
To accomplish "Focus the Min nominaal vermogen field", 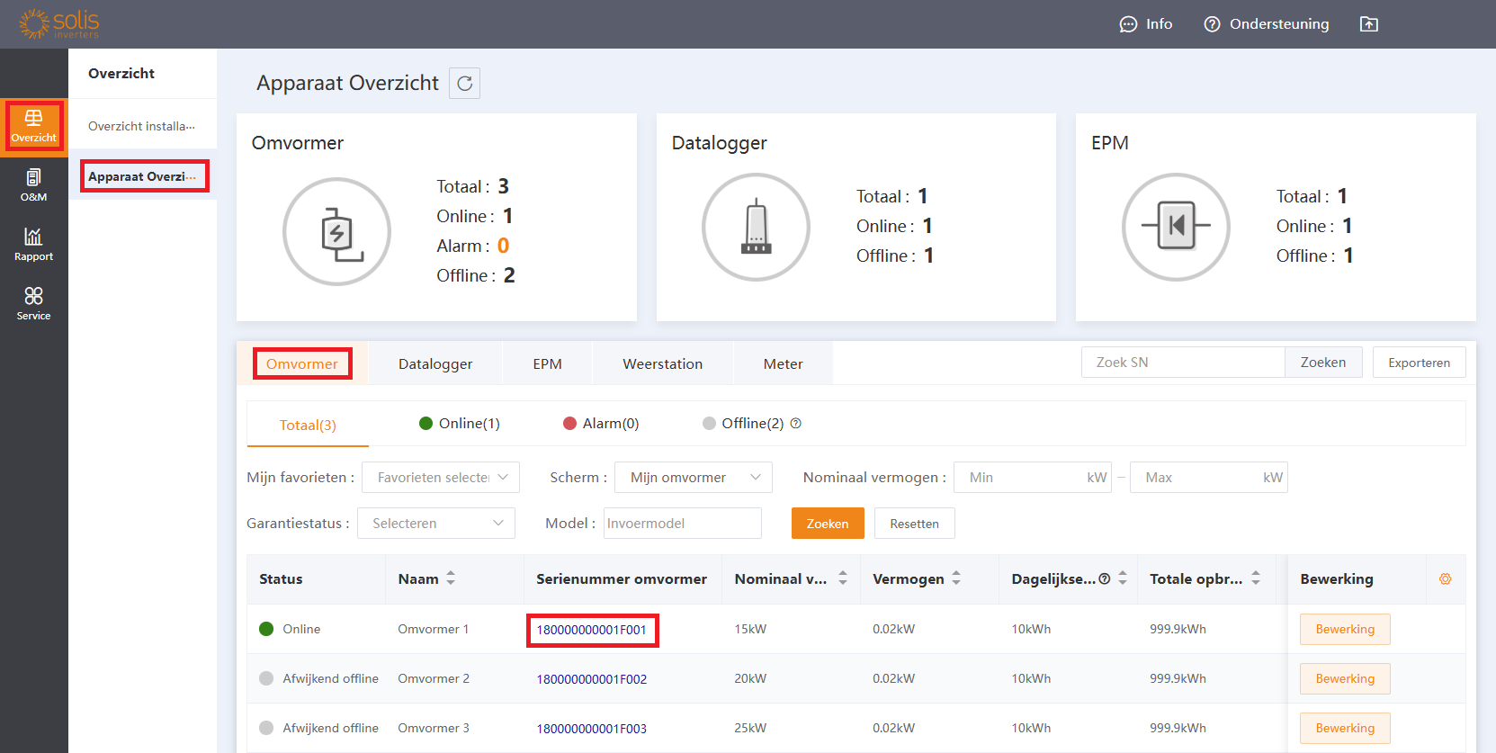I will point(1033,478).
